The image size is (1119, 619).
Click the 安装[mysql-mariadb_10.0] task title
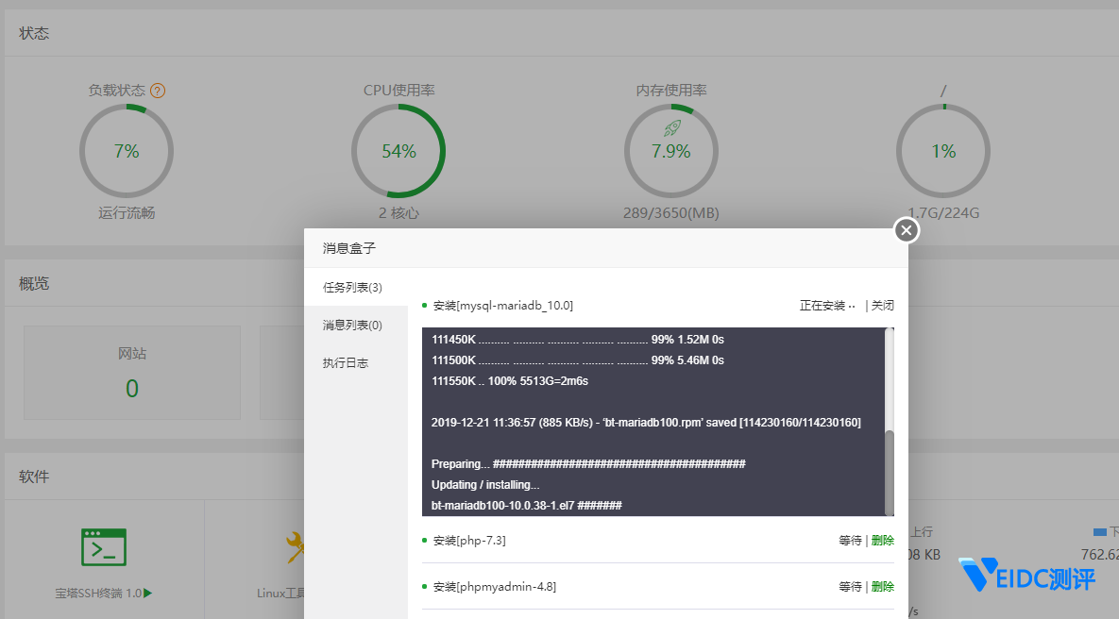[502, 306]
